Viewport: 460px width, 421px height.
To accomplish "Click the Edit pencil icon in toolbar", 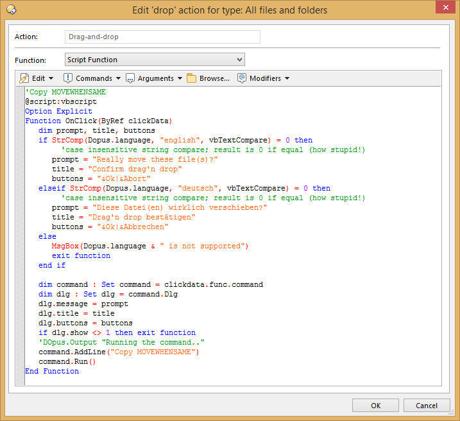I will (24, 78).
